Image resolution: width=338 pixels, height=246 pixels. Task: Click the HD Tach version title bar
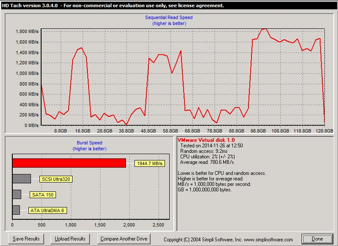click(169, 6)
